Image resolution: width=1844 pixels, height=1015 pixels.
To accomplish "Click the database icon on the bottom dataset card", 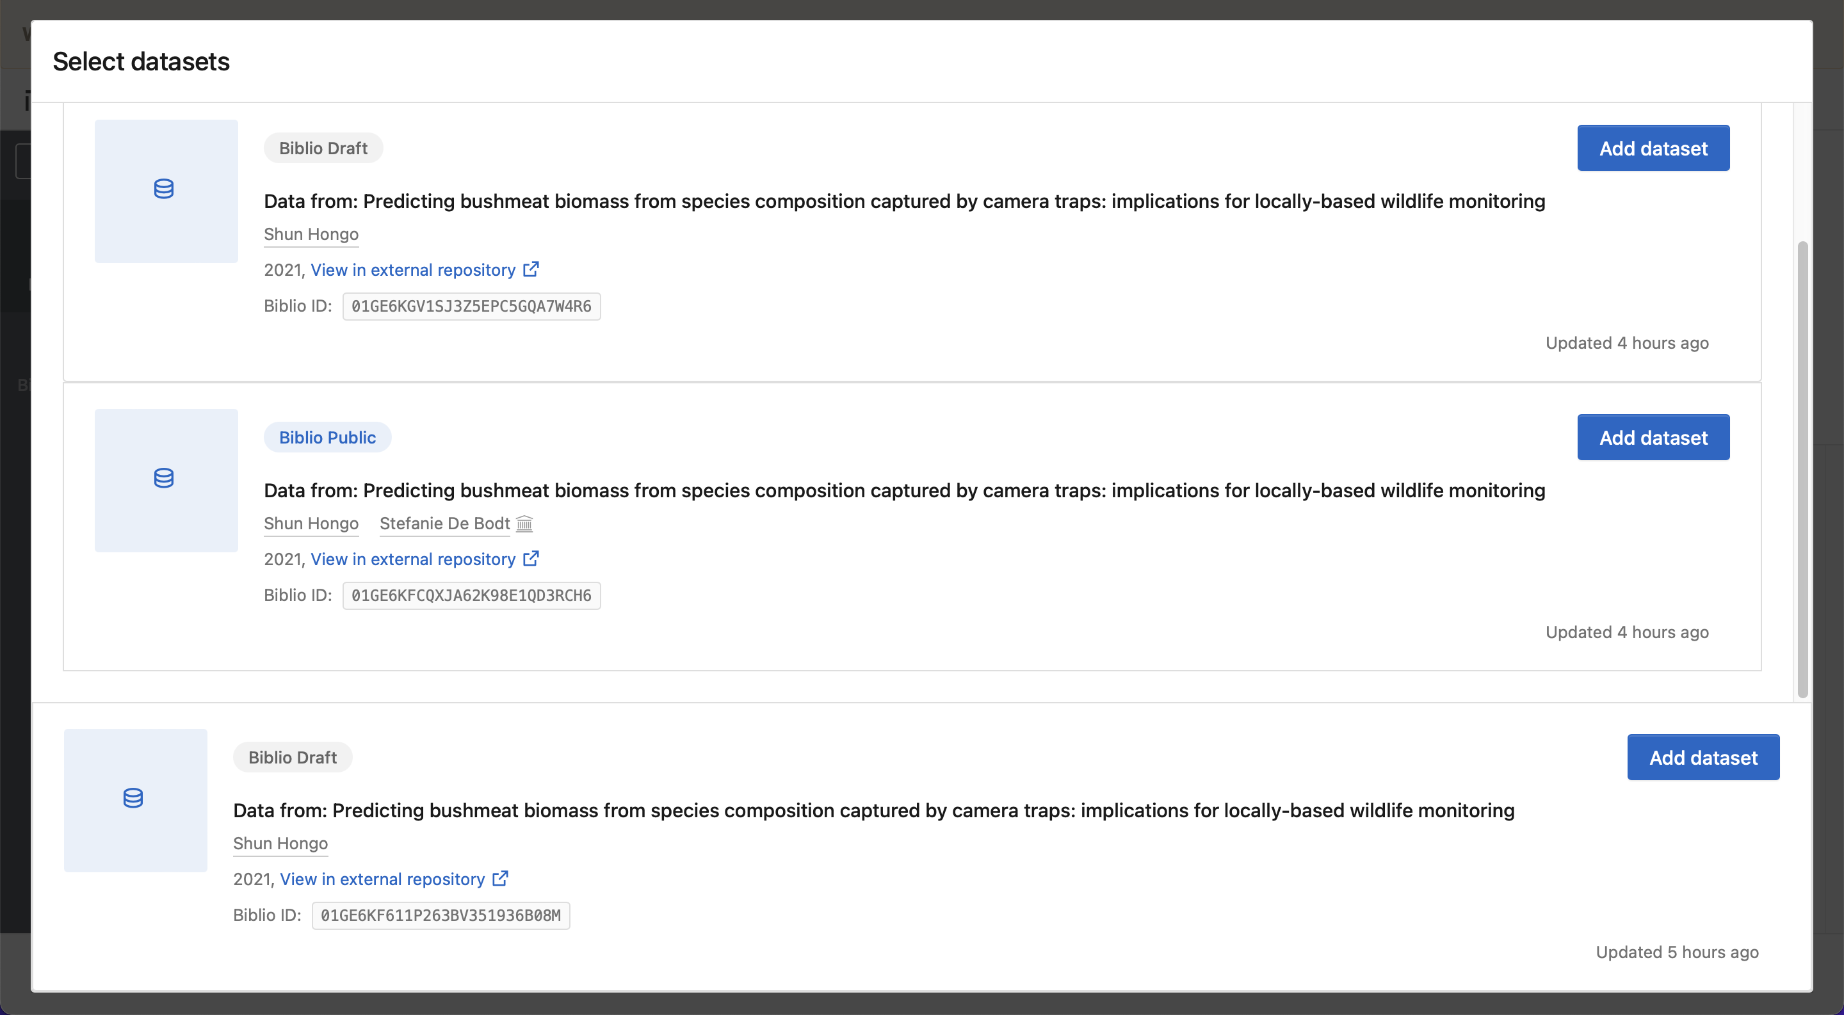I will [x=134, y=798].
